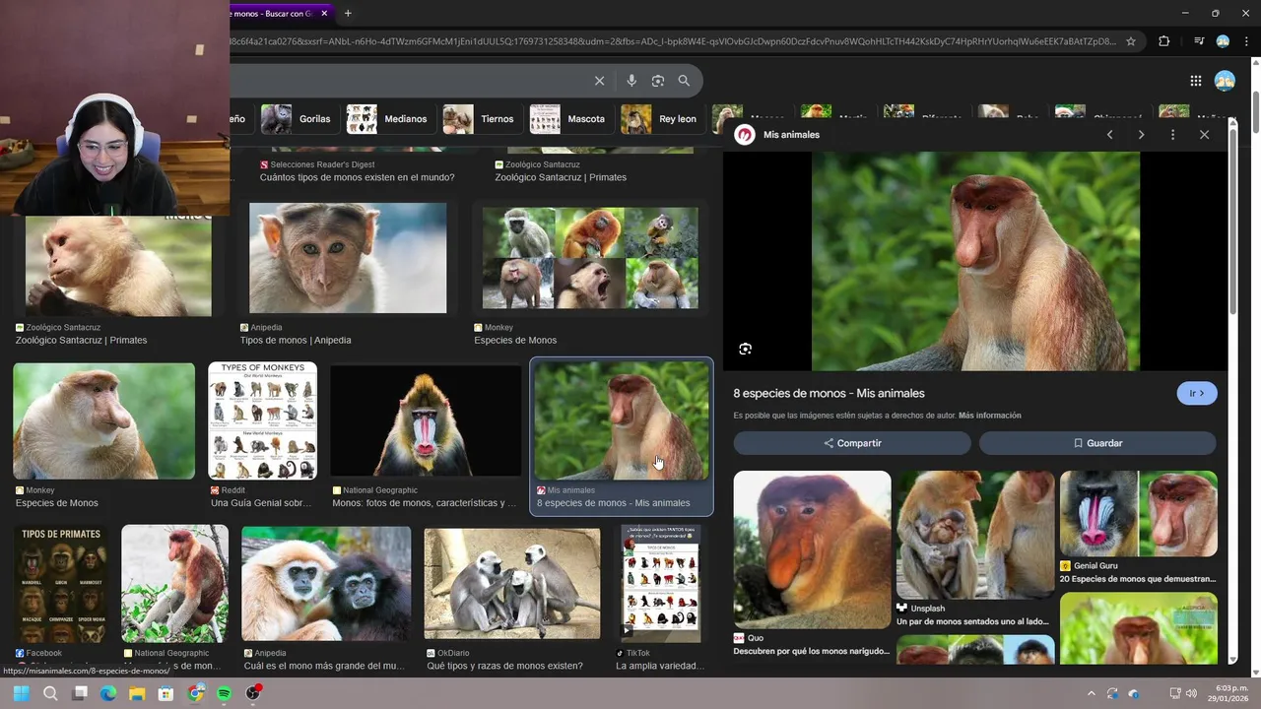Open the Monkey 'Especies de Monos' collage result
This screenshot has width=1261, height=709.
click(590, 258)
